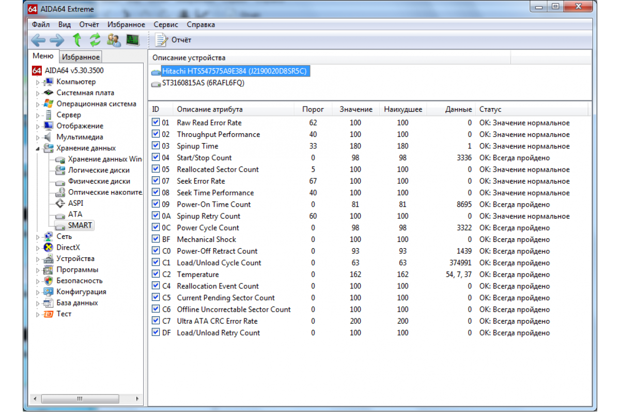Viewport: 620px width, 412px height.
Task: Click the Отображение monitor icon
Action: (49, 126)
